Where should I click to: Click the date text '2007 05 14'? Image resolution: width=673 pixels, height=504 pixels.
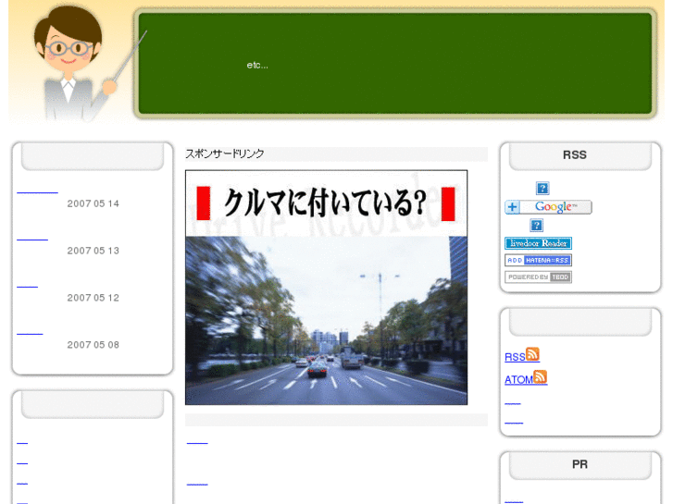click(93, 203)
